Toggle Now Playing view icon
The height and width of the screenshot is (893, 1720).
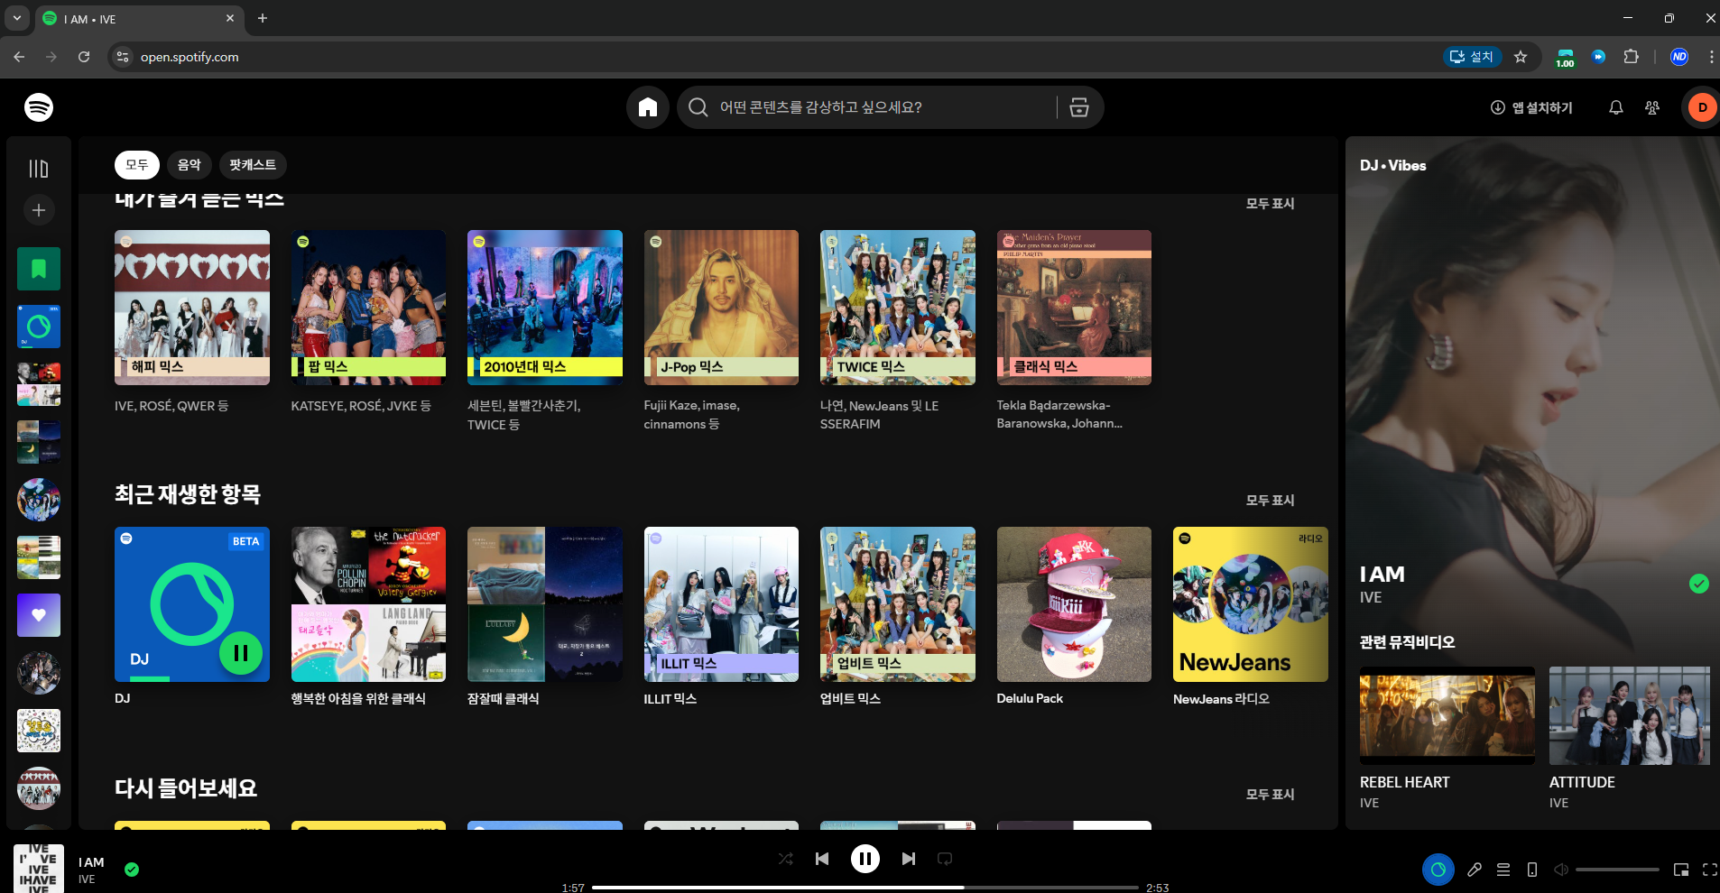(1438, 870)
